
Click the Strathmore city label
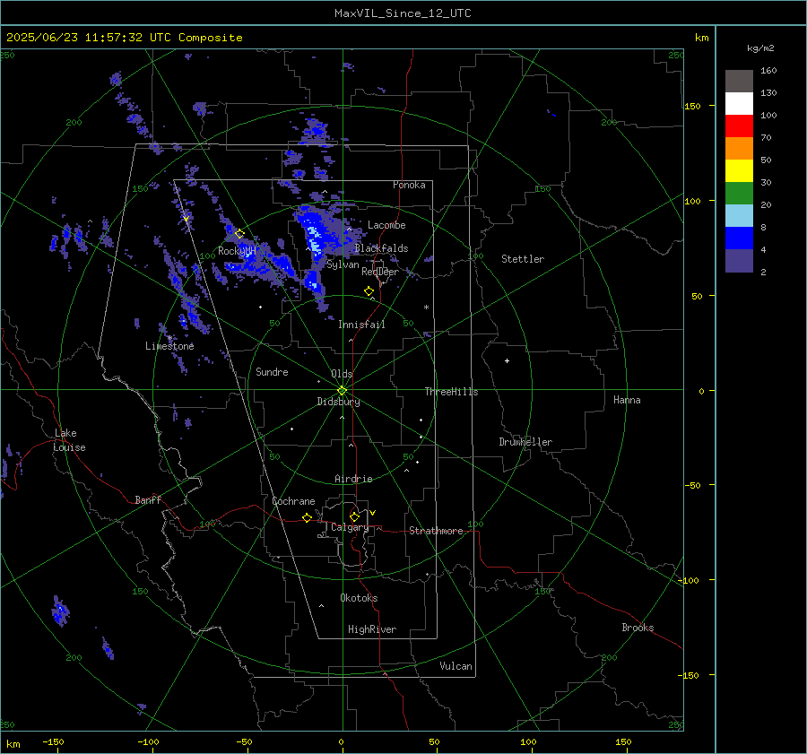[436, 531]
